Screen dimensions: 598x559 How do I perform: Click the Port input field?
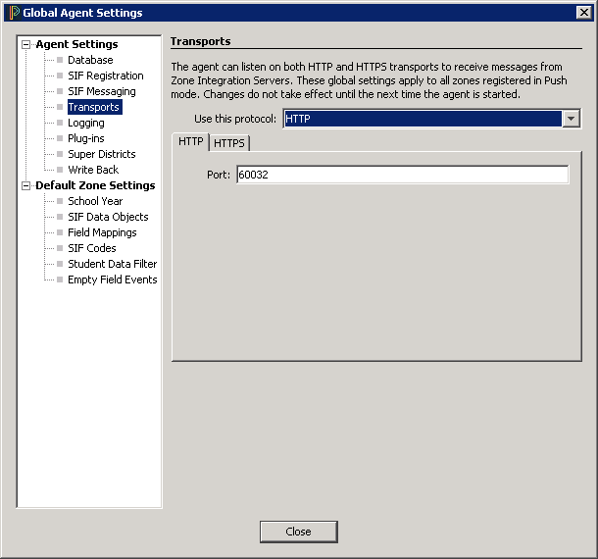click(x=402, y=175)
